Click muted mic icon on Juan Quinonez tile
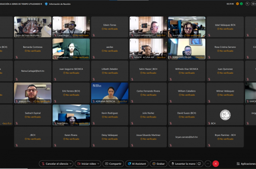The height and width of the screenshot is (169, 256). coord(209,79)
